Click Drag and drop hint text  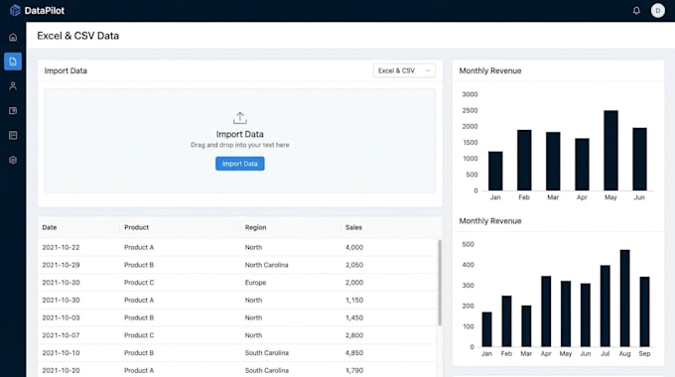[x=240, y=145]
